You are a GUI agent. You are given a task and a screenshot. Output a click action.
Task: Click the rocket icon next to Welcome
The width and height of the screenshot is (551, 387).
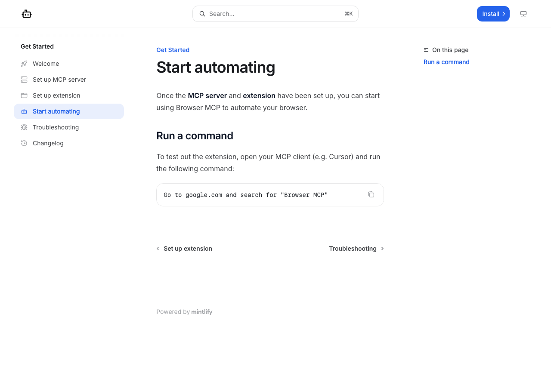pyautogui.click(x=24, y=64)
